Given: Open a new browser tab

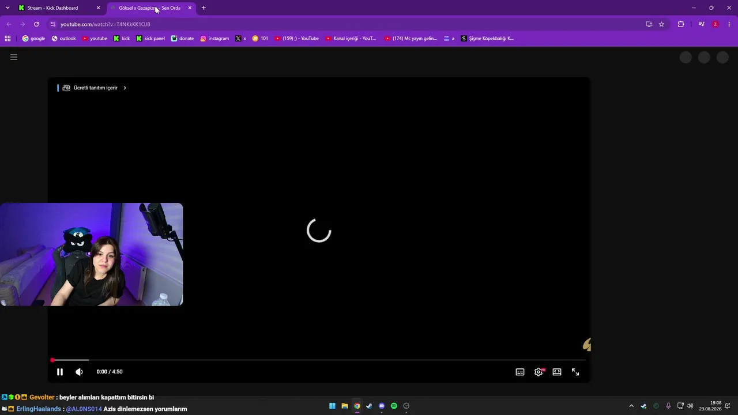Looking at the screenshot, I should tap(204, 8).
